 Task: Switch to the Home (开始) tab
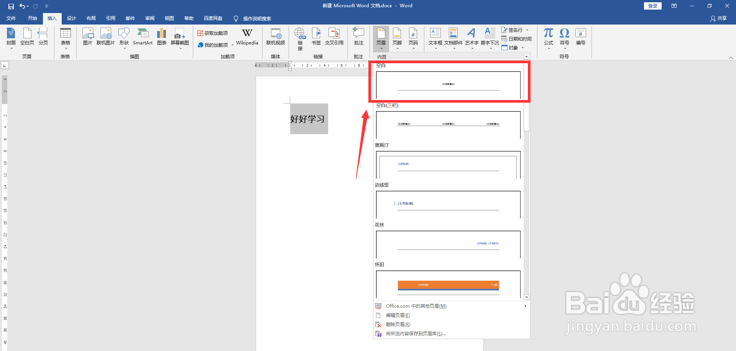(33, 18)
